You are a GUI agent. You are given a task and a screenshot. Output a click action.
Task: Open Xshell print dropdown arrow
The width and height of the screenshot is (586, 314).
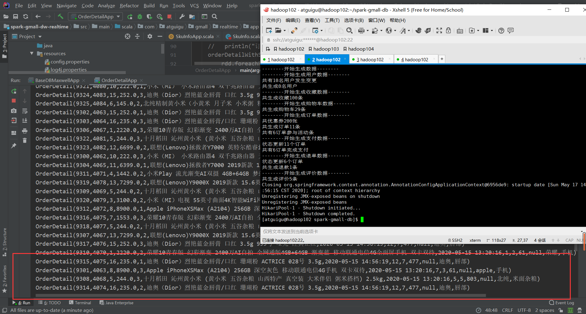(x=367, y=30)
